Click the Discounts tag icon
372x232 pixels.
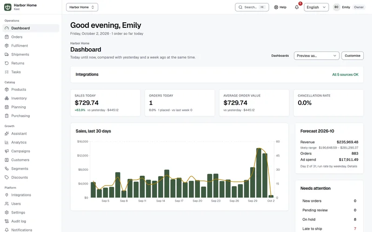click(x=7, y=177)
